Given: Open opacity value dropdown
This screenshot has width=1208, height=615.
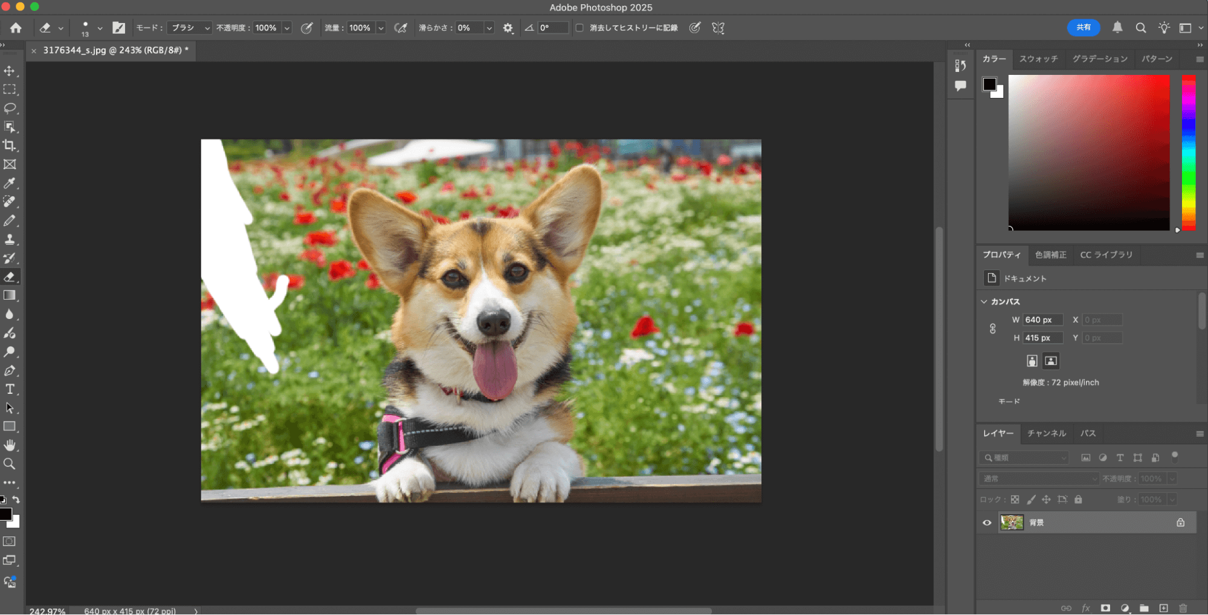Looking at the screenshot, I should (287, 28).
